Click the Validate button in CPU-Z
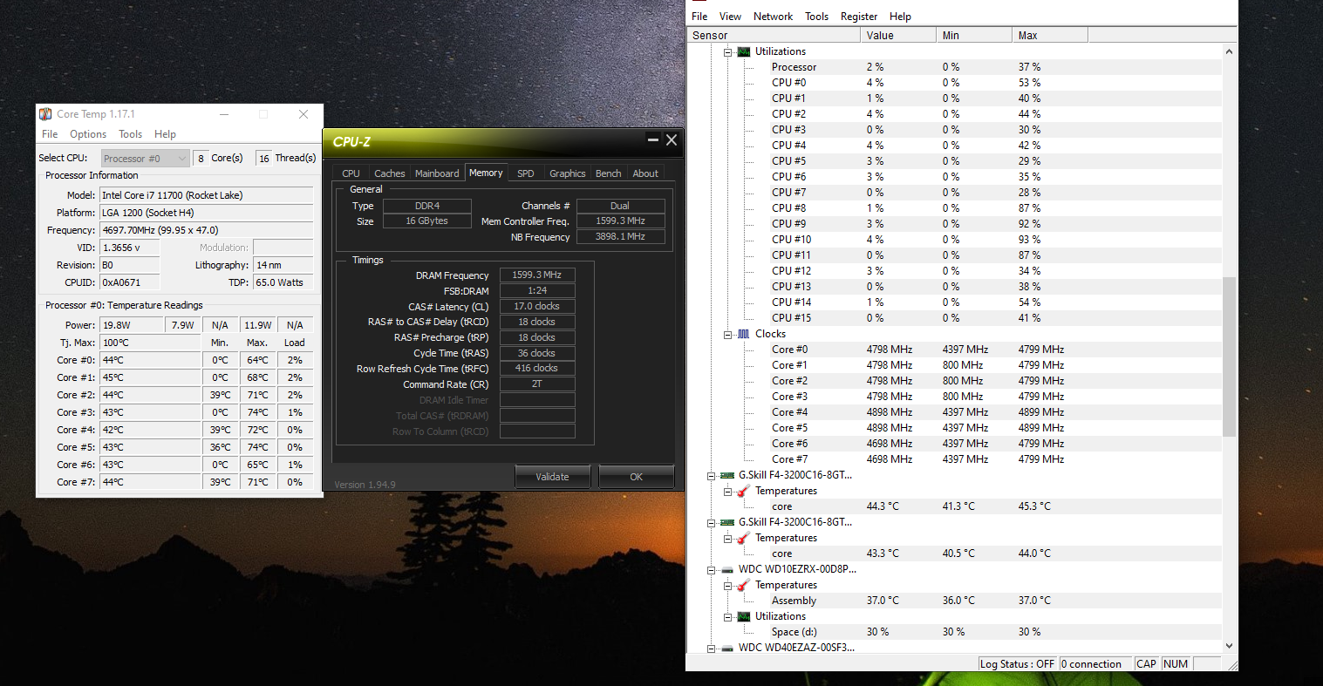 click(x=552, y=477)
